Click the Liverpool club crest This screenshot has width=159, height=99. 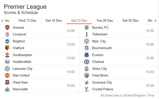click(x=7, y=34)
